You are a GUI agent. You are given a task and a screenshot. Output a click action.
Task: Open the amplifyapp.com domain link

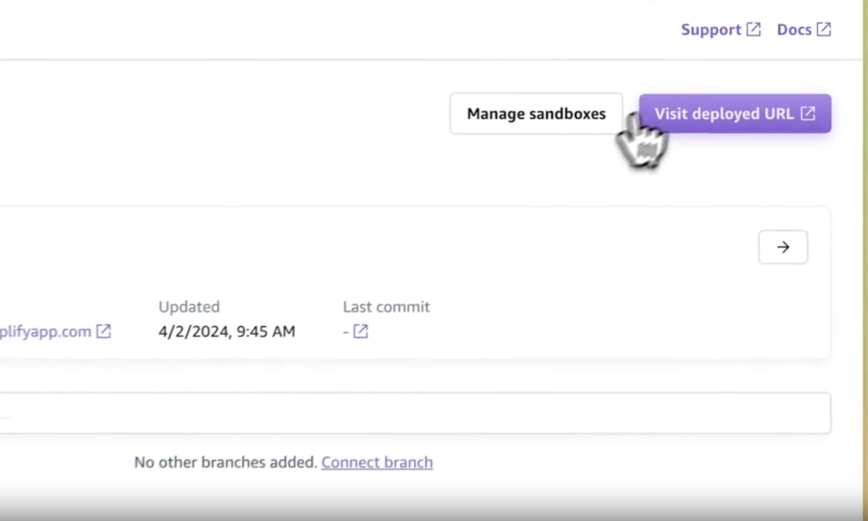tap(55, 331)
